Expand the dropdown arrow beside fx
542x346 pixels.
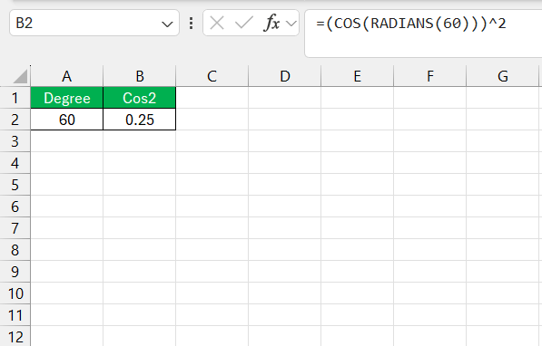point(291,24)
